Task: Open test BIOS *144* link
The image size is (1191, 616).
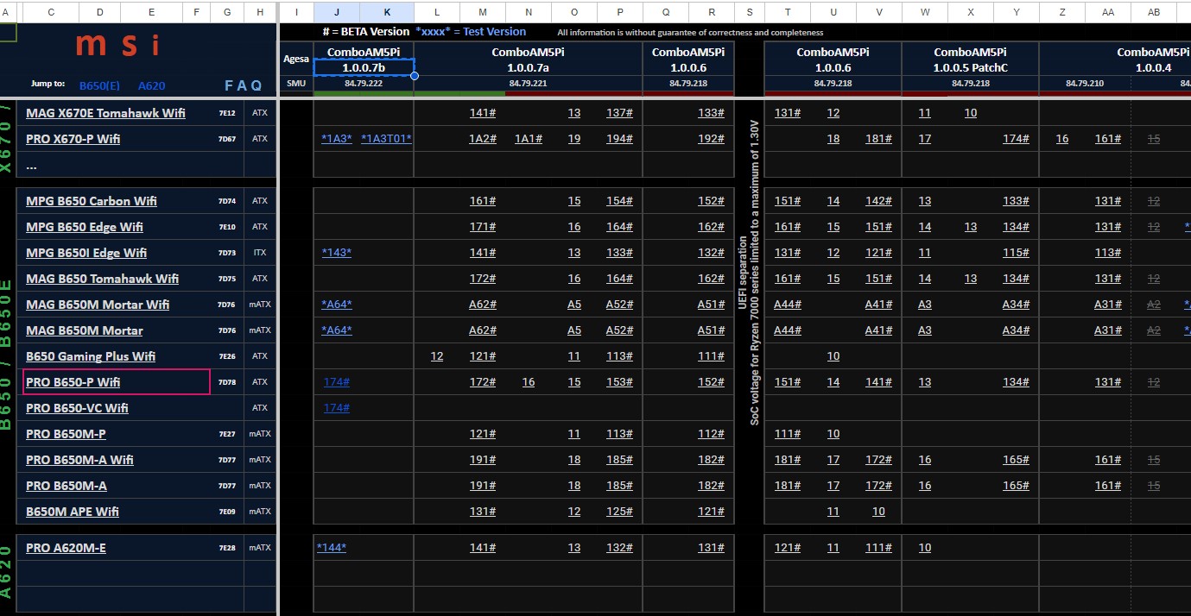Action: pyautogui.click(x=332, y=548)
